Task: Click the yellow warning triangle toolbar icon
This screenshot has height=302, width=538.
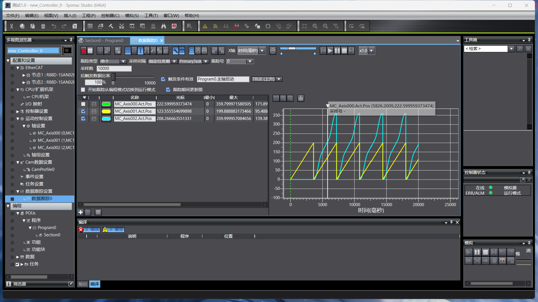Action: 205,26
